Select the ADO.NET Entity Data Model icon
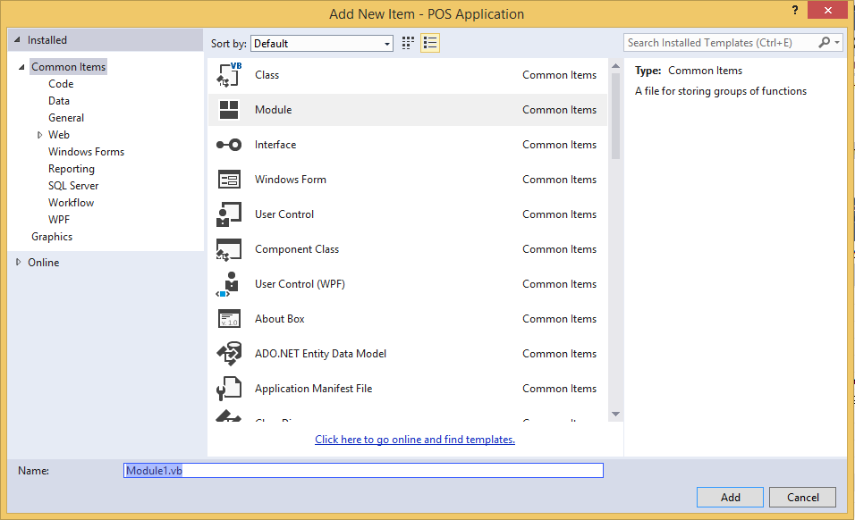The height and width of the screenshot is (520, 855). [229, 354]
